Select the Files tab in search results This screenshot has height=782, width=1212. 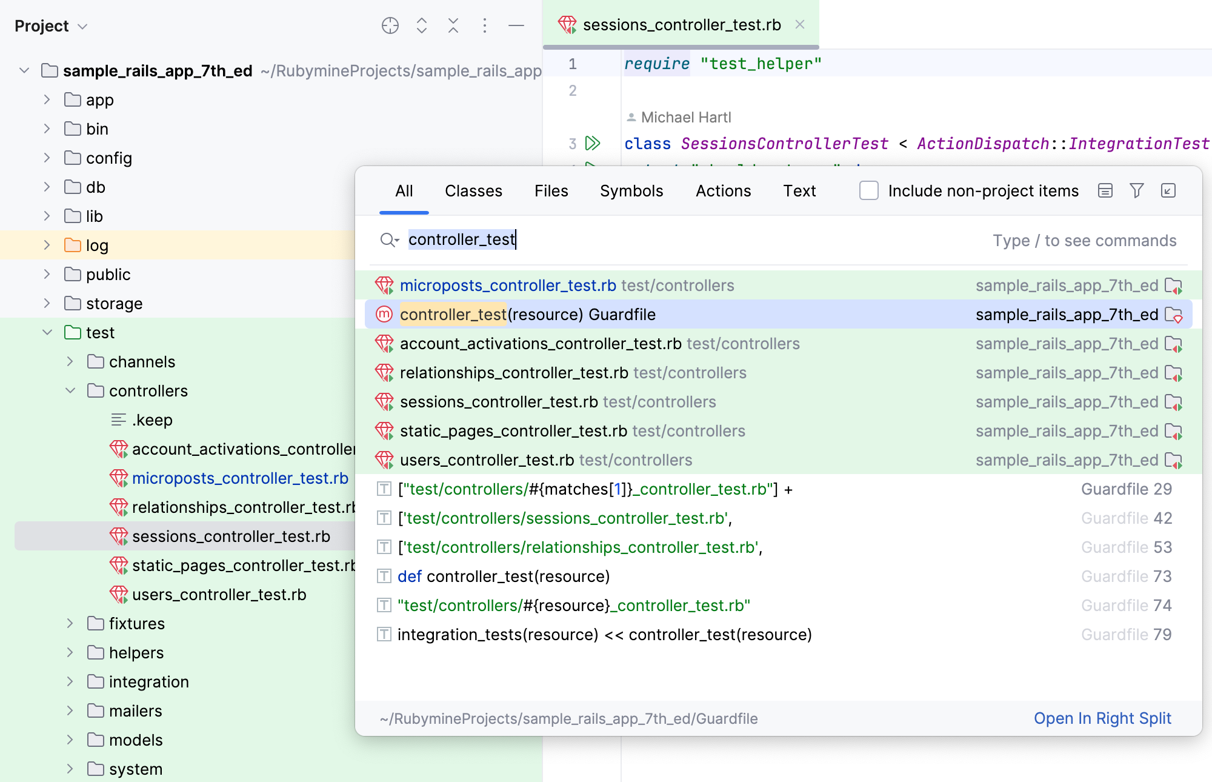click(x=551, y=191)
